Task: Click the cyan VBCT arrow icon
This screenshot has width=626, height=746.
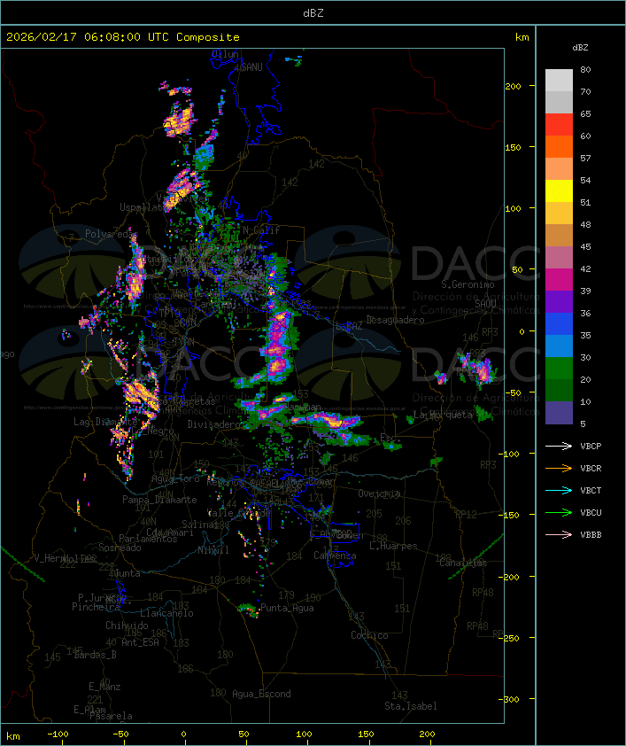Action: pyautogui.click(x=559, y=490)
